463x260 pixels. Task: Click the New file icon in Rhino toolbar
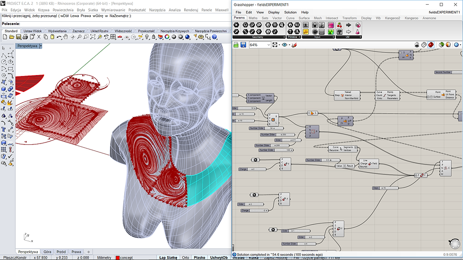point(5,37)
